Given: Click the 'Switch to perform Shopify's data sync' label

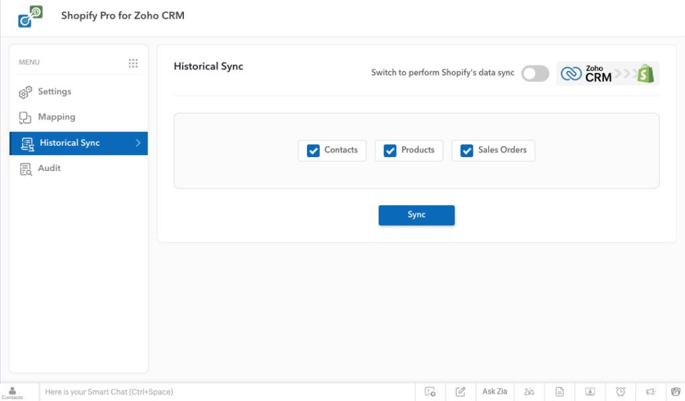Looking at the screenshot, I should click(x=443, y=73).
